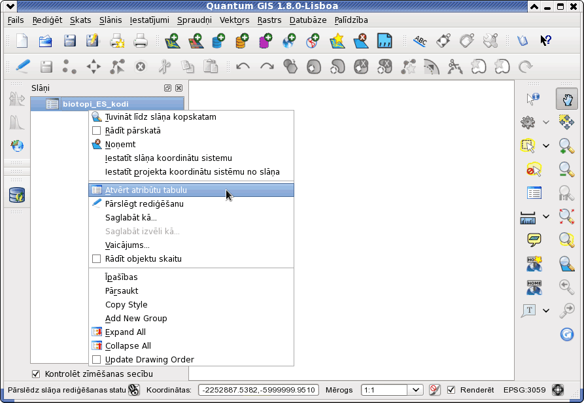Click the Zoom In magnifier icon
584x403 pixels.
(x=566, y=146)
